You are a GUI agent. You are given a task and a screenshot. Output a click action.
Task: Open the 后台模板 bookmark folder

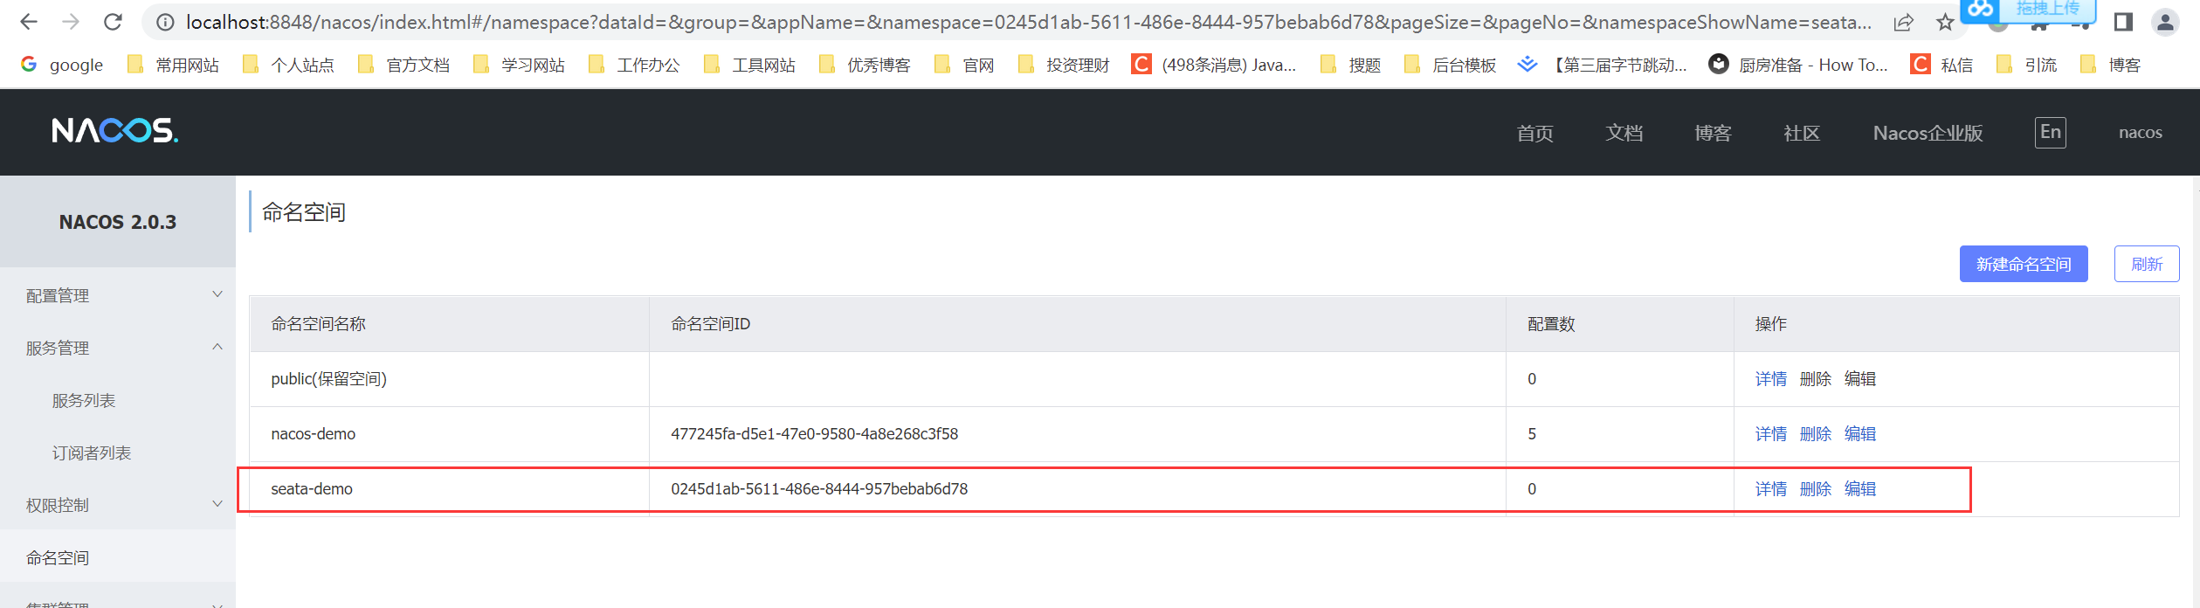point(1450,65)
